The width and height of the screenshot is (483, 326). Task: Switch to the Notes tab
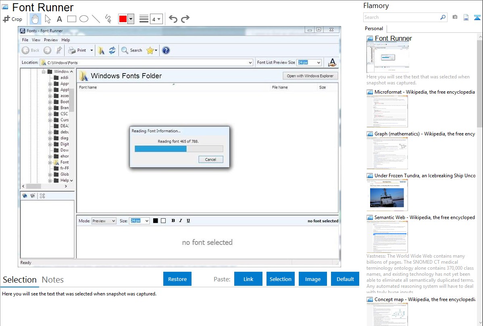(53, 280)
